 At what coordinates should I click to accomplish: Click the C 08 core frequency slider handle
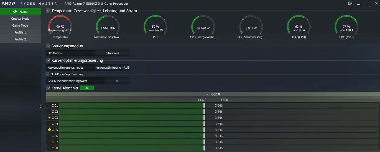point(204,148)
